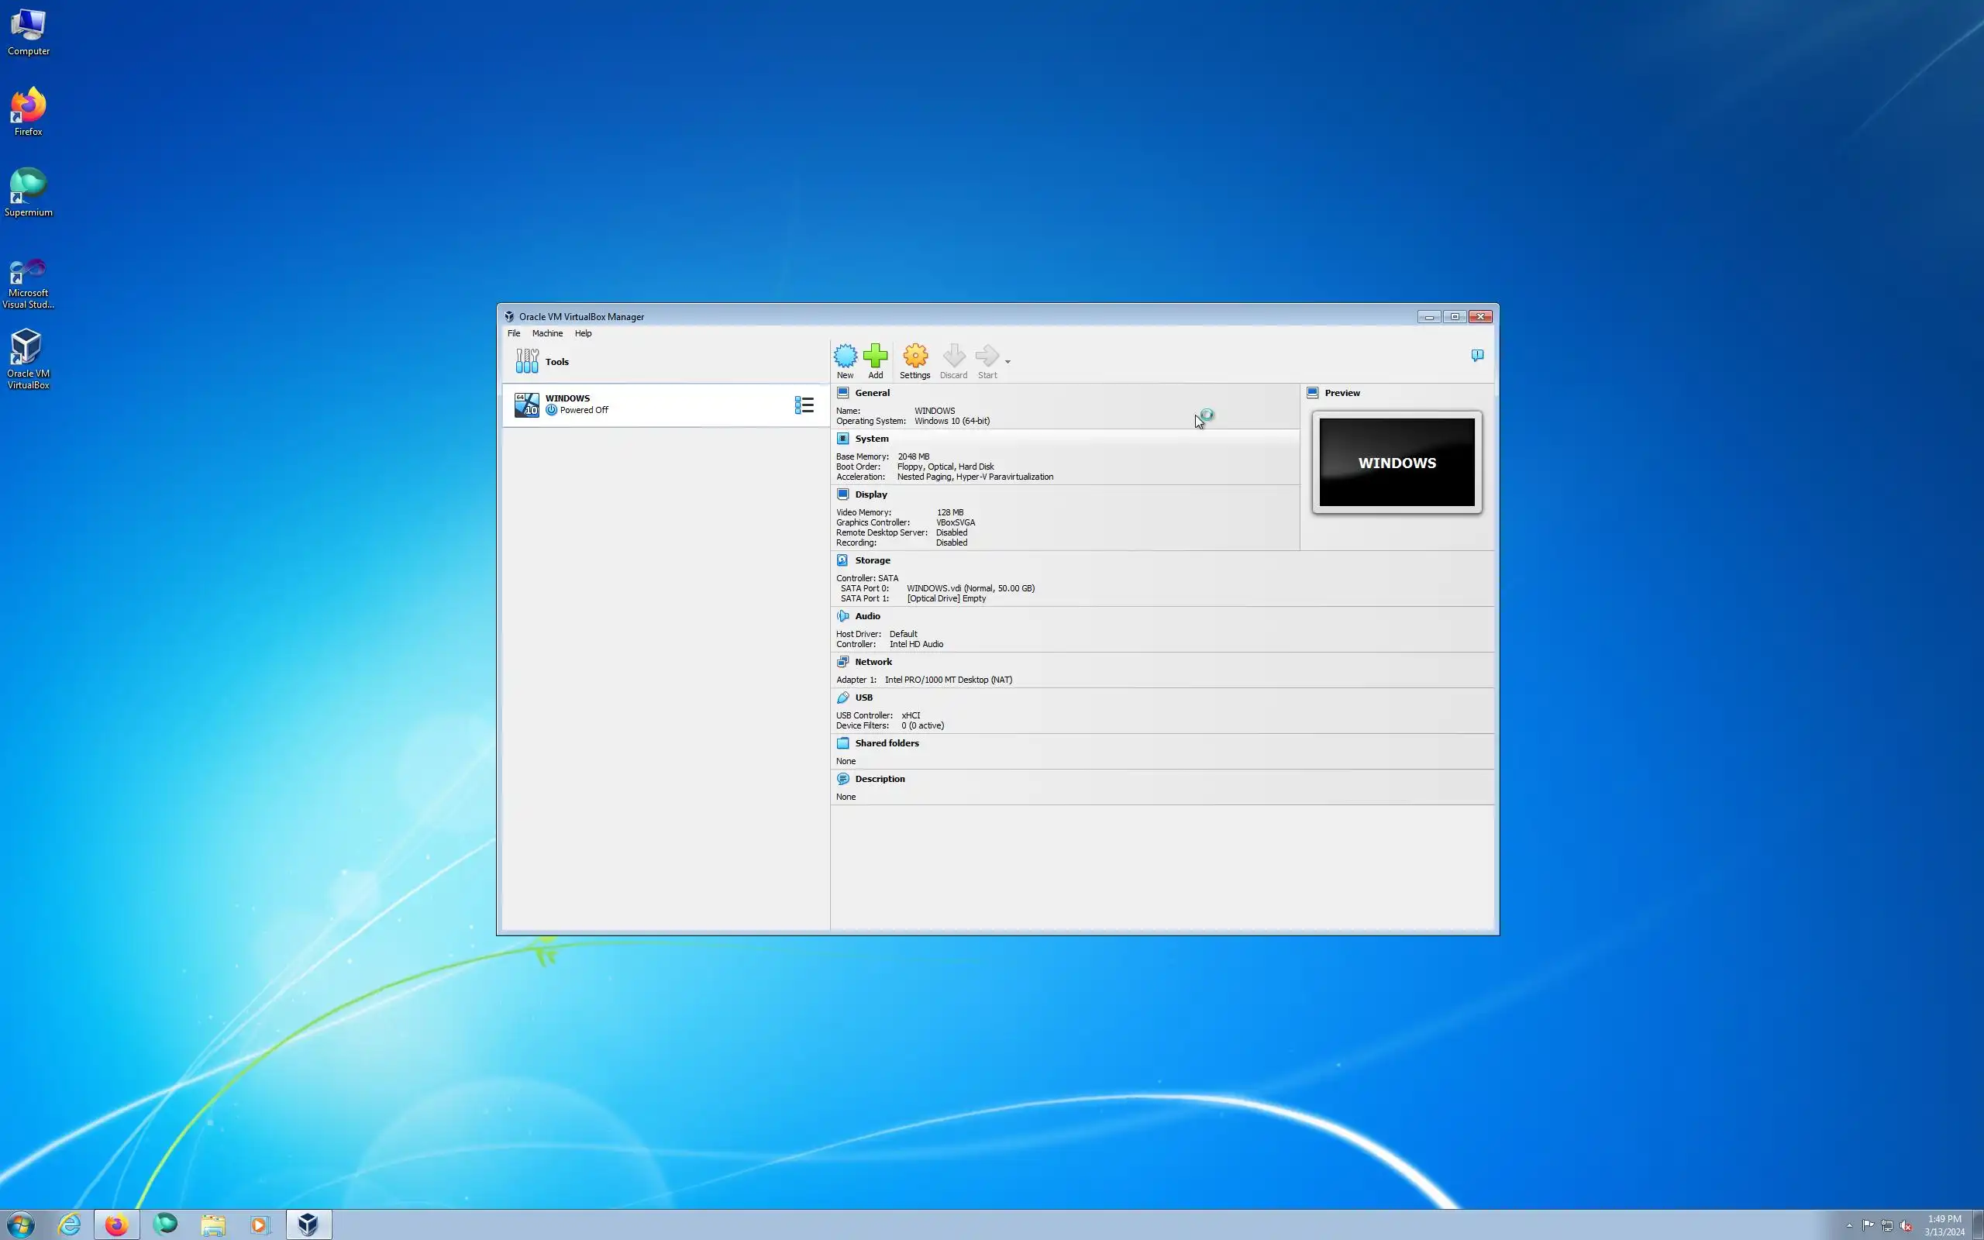Expand the Start button dropdown arrow

(1007, 362)
